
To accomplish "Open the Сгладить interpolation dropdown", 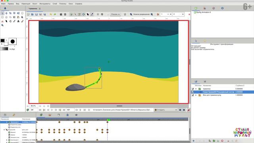I will click(x=165, y=110).
